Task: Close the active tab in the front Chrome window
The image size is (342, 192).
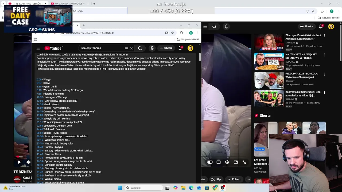Action: click(x=77, y=25)
